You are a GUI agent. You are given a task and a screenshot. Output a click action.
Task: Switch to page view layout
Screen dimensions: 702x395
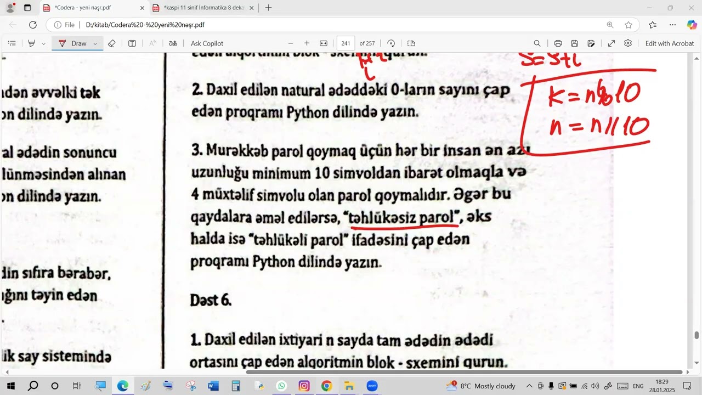point(411,43)
